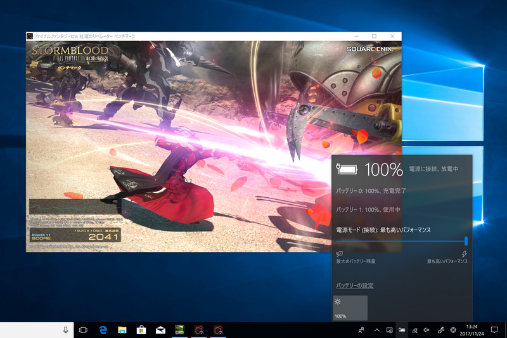Click the power mode label text
This screenshot has width=507, height=338.
pyautogui.click(x=383, y=230)
